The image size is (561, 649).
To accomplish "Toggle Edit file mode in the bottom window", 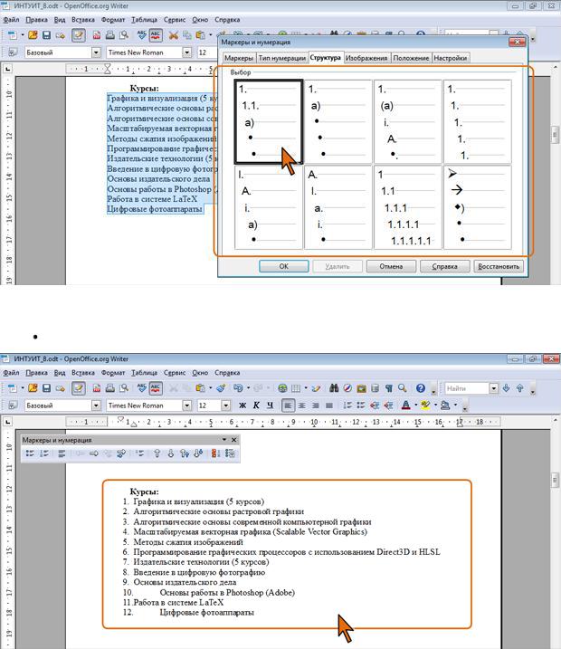I will pos(78,388).
